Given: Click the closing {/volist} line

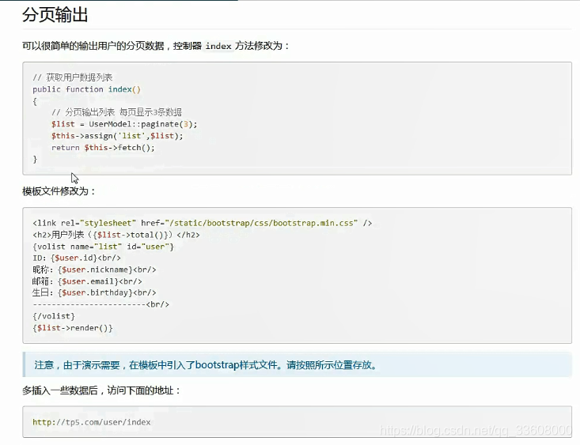Looking at the screenshot, I should (54, 316).
